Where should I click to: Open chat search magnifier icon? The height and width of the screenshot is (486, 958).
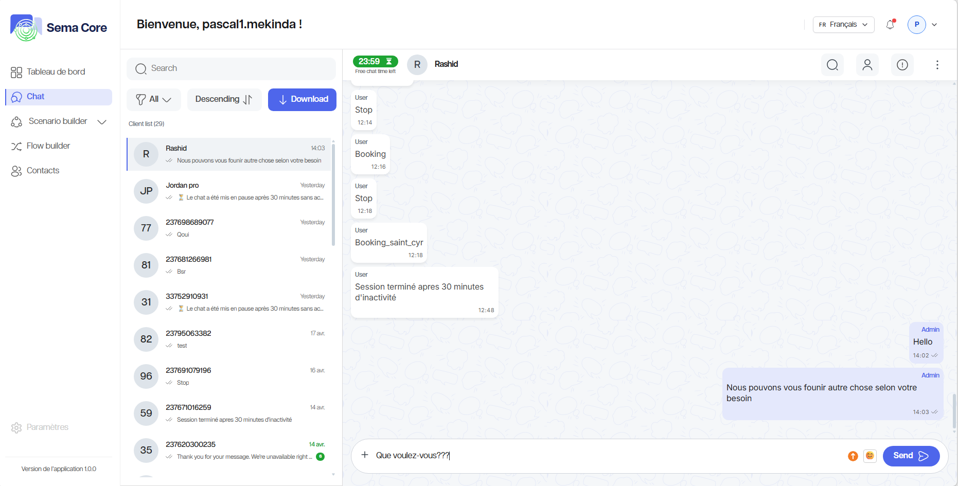832,65
